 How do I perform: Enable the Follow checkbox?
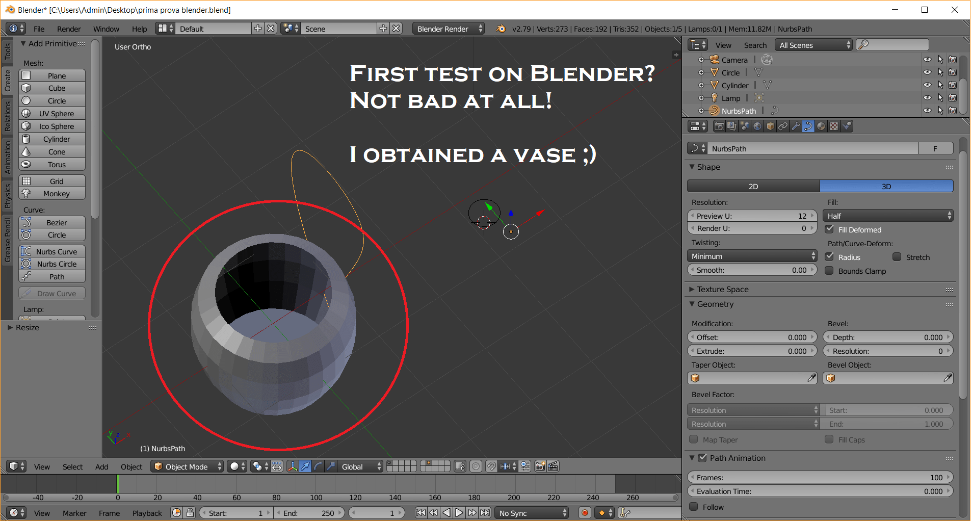point(694,507)
